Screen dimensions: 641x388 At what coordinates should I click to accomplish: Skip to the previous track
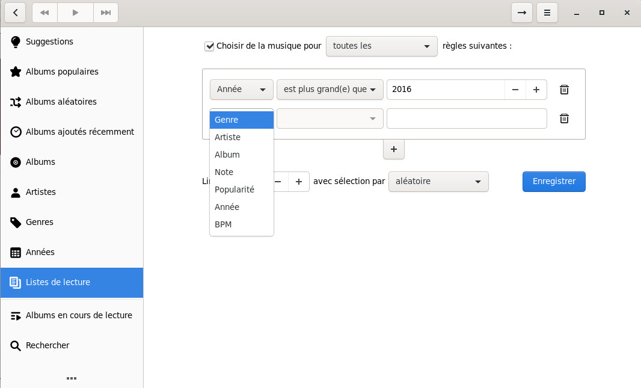coord(44,13)
